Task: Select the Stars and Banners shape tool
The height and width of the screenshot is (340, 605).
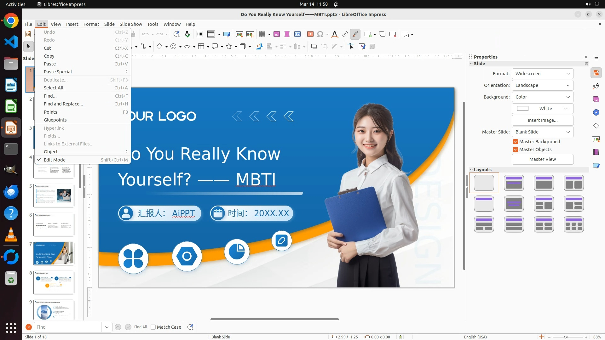Action: point(229,47)
